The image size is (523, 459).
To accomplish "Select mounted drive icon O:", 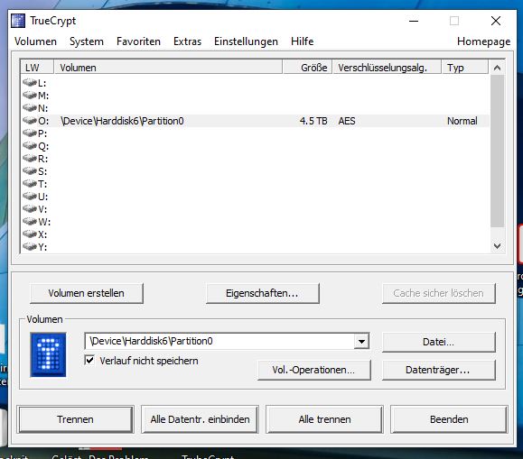I will tap(30, 120).
